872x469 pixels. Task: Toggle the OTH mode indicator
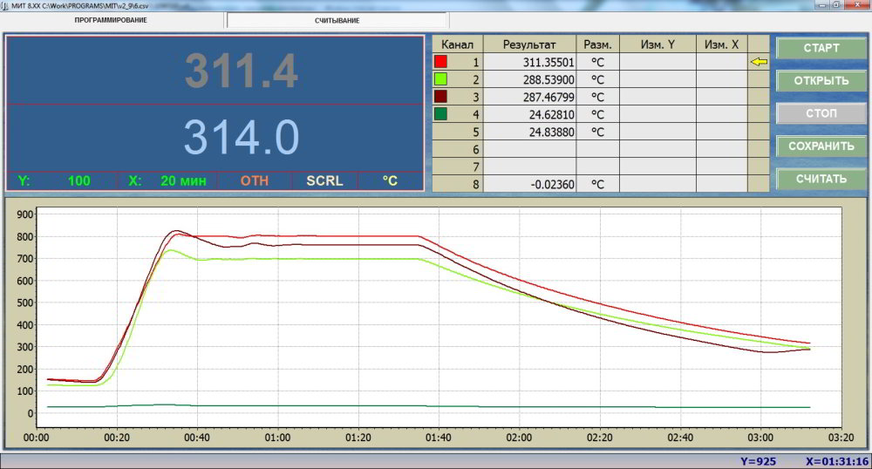tap(255, 181)
